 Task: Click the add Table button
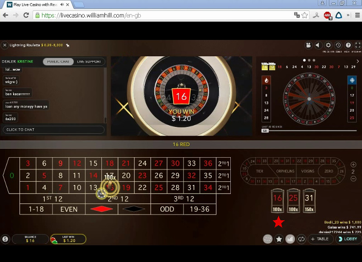[320, 239]
